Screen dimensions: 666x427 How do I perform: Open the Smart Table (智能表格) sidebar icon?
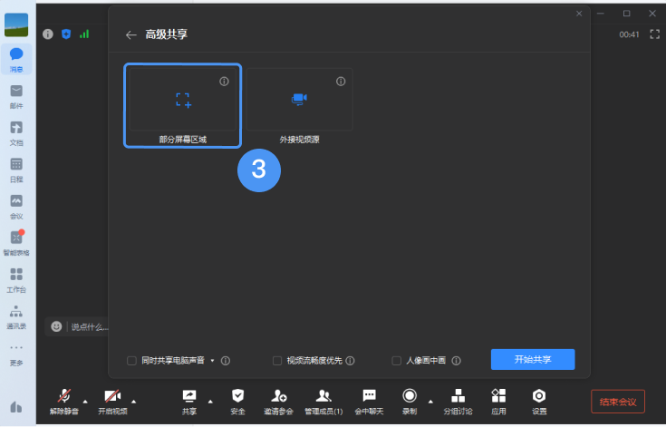(x=16, y=244)
